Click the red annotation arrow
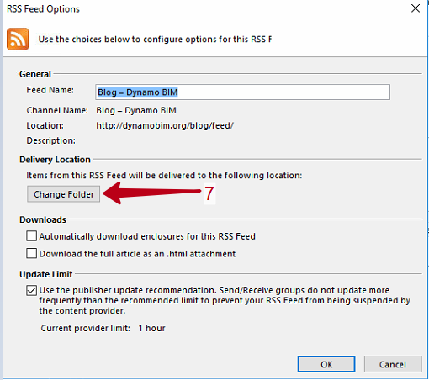Screen dimensions: 429x380 point(152,193)
